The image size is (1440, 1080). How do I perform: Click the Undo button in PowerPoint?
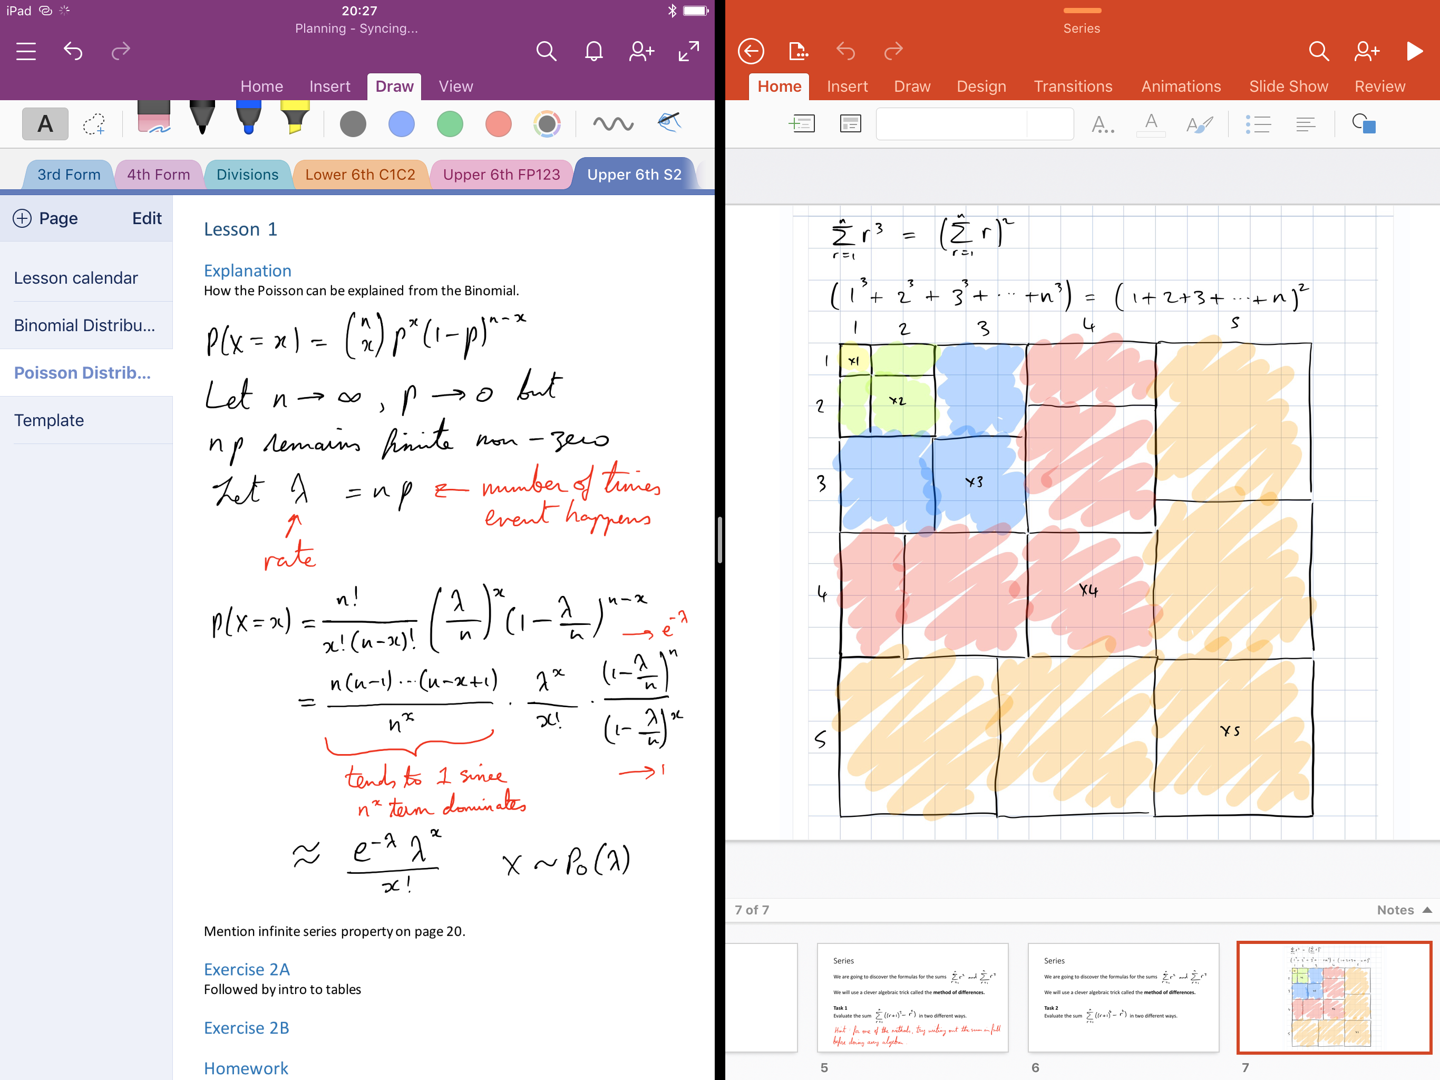pyautogui.click(x=845, y=53)
